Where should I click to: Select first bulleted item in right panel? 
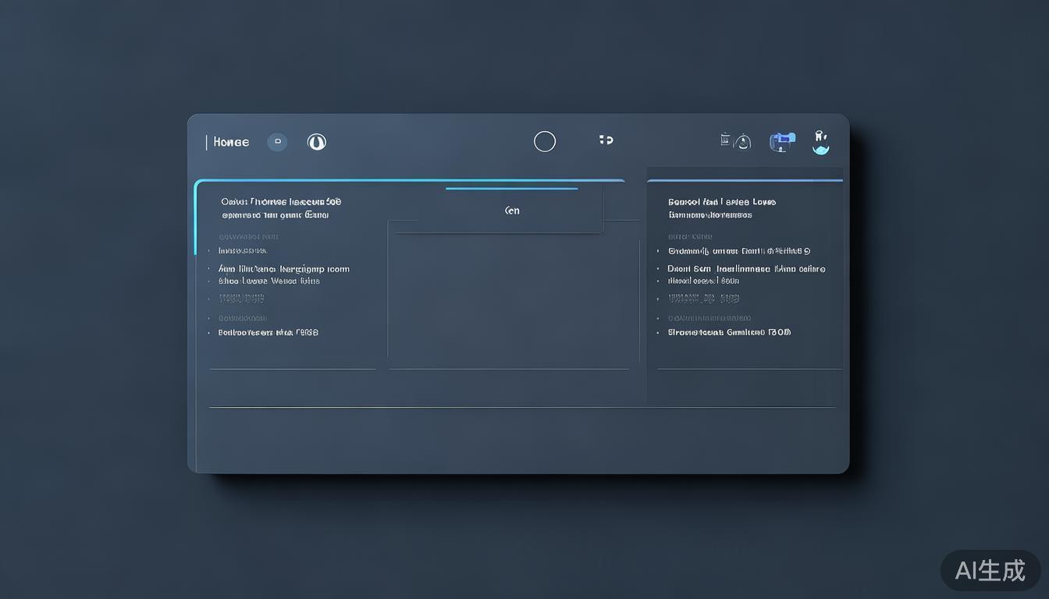(738, 251)
